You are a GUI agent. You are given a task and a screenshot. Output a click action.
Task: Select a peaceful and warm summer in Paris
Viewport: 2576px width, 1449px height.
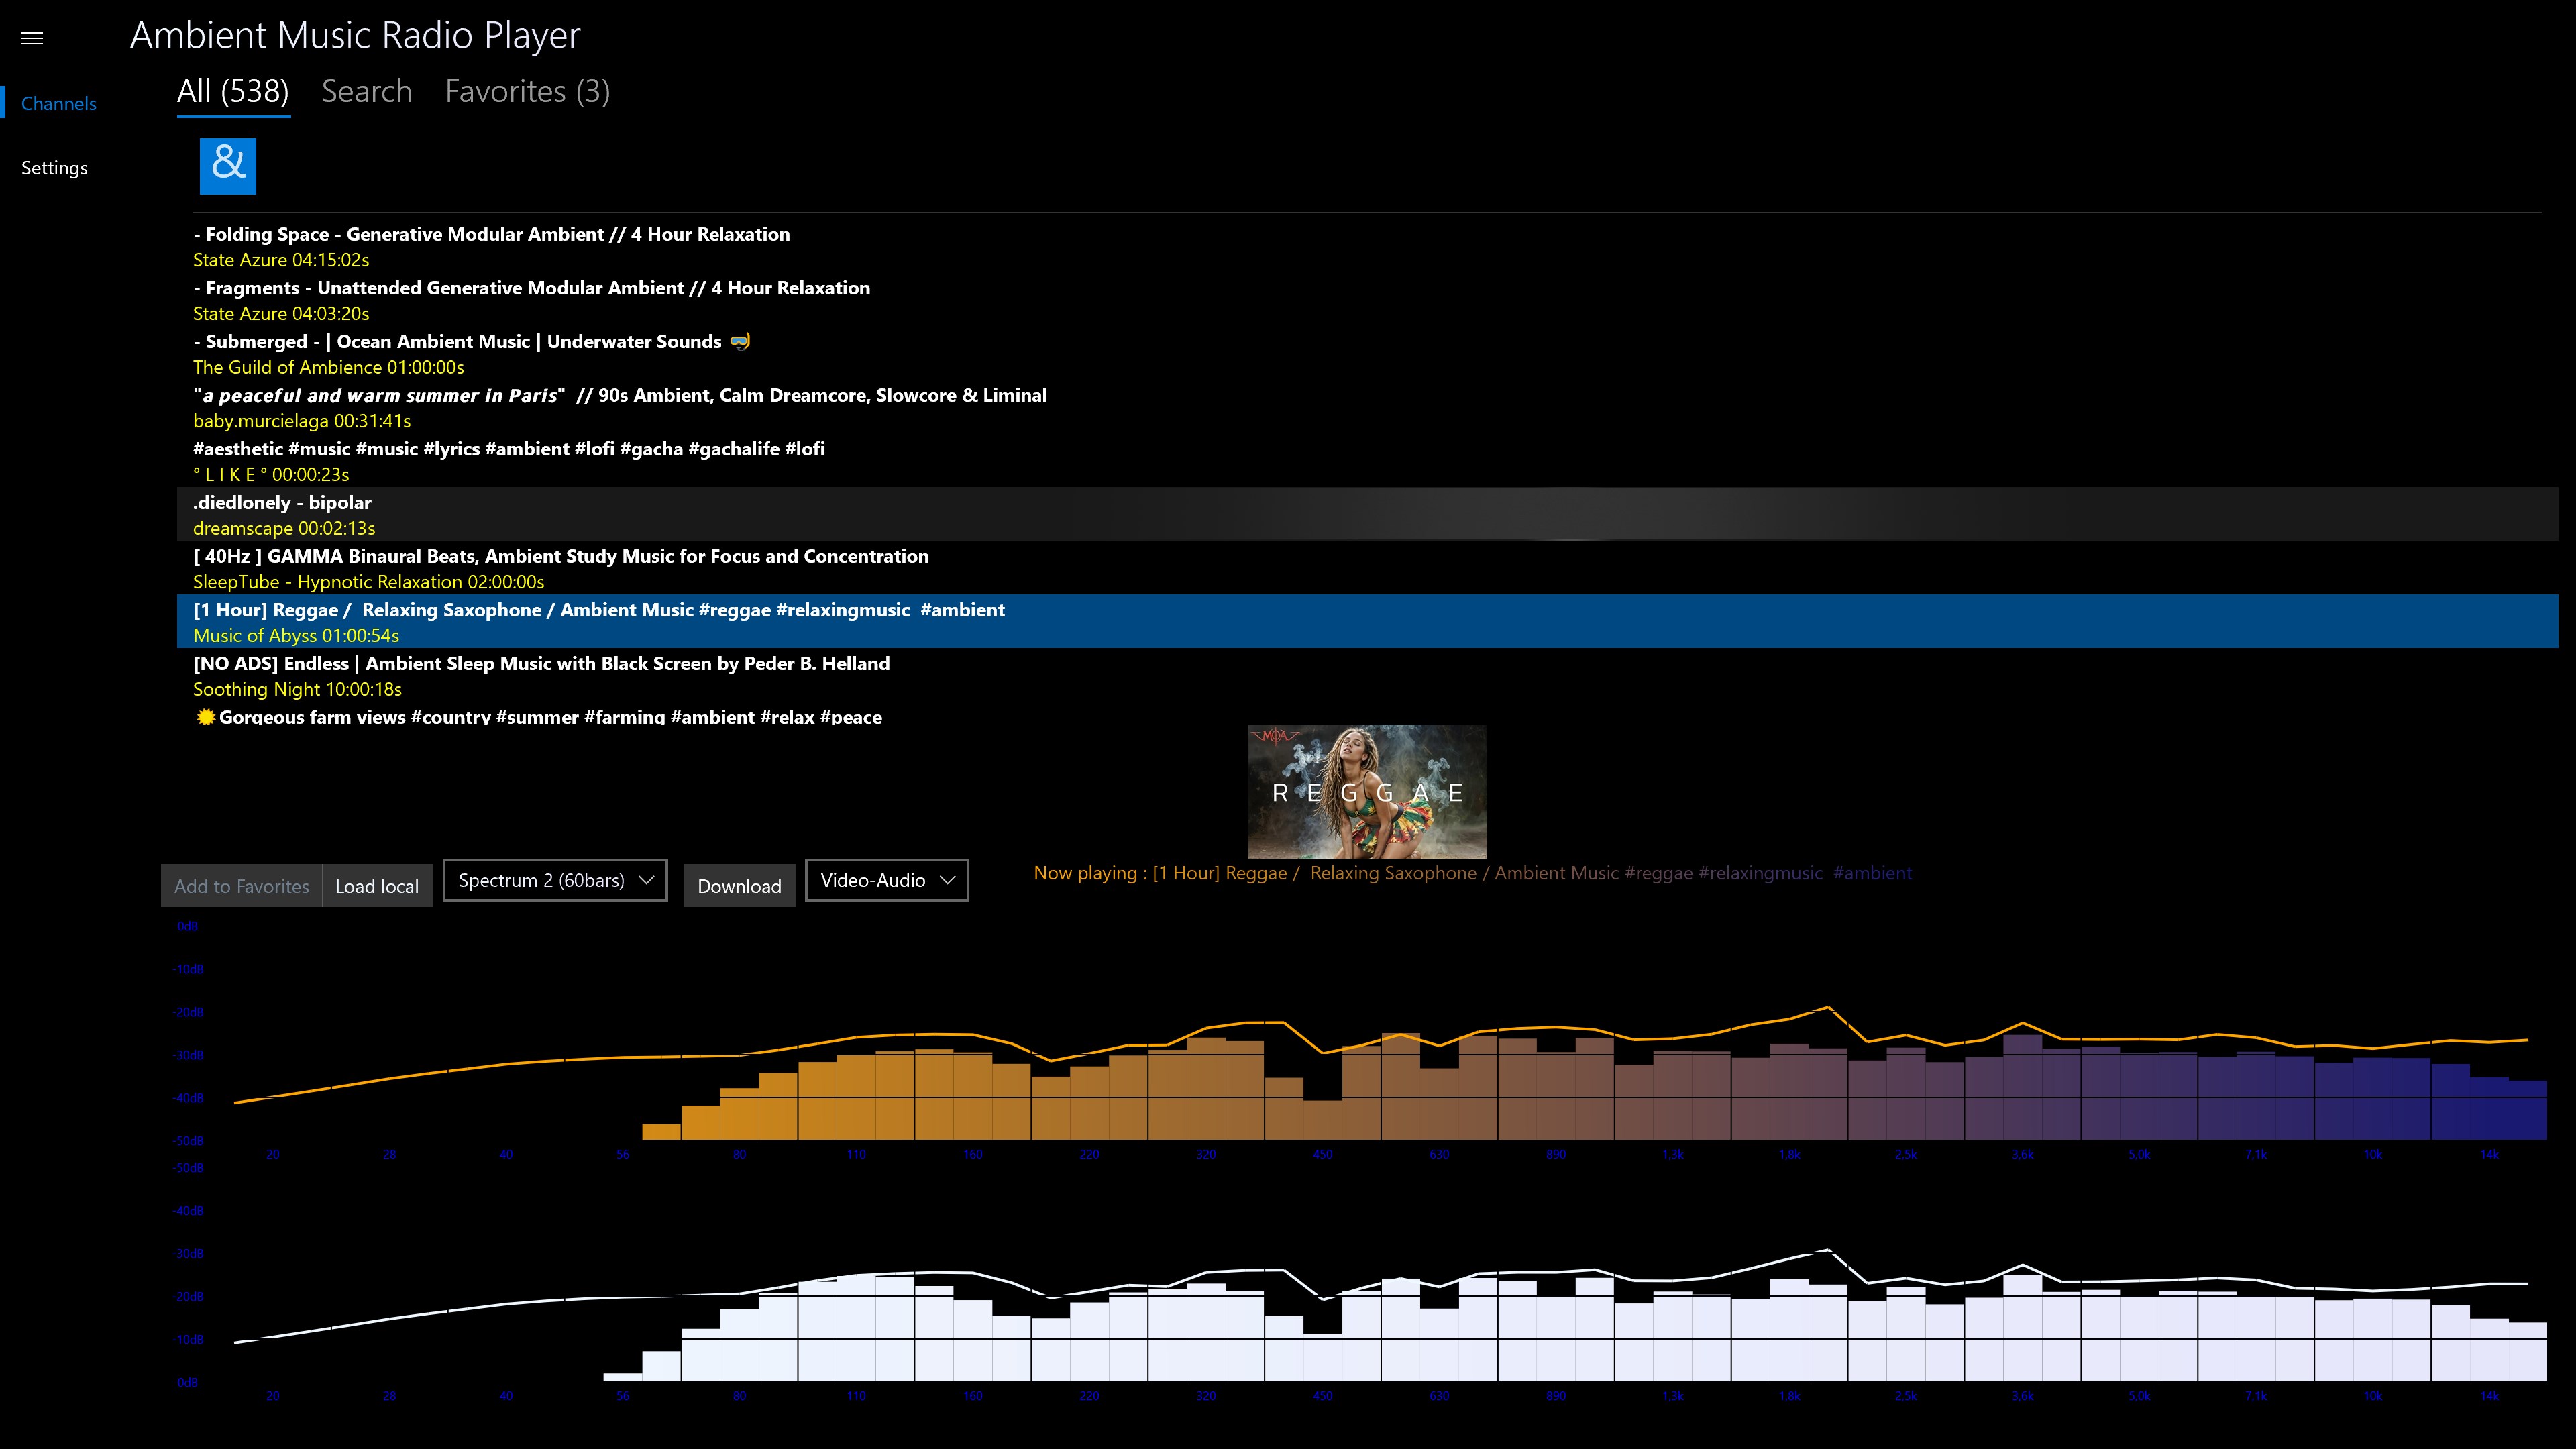coord(619,407)
